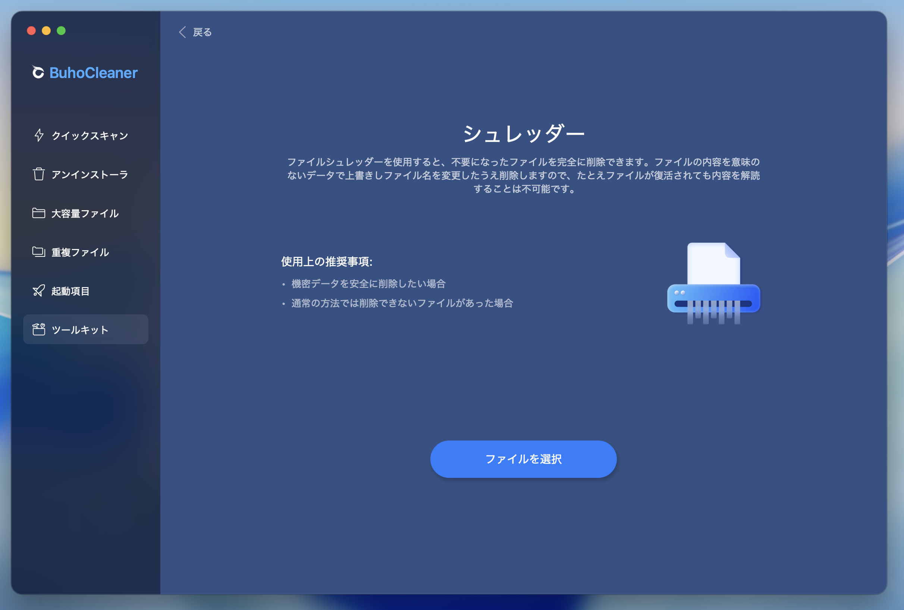The width and height of the screenshot is (904, 610).
Task: Click the 使用上の推奨事項 label
Action: (x=327, y=261)
